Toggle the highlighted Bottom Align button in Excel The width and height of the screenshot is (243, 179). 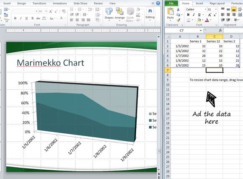(234, 10)
